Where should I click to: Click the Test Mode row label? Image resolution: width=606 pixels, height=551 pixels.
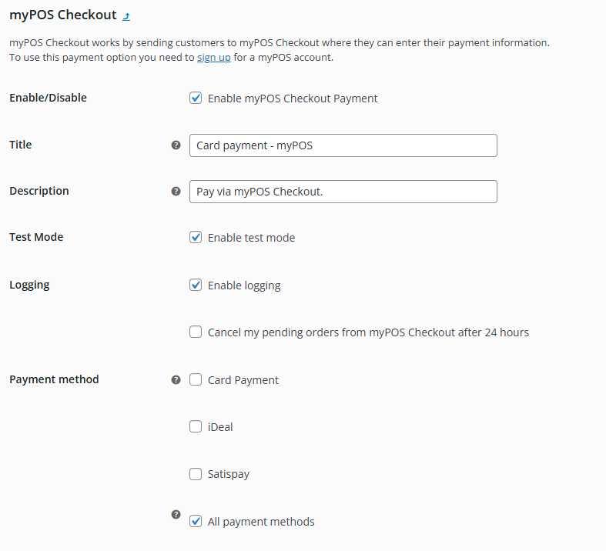tap(36, 237)
